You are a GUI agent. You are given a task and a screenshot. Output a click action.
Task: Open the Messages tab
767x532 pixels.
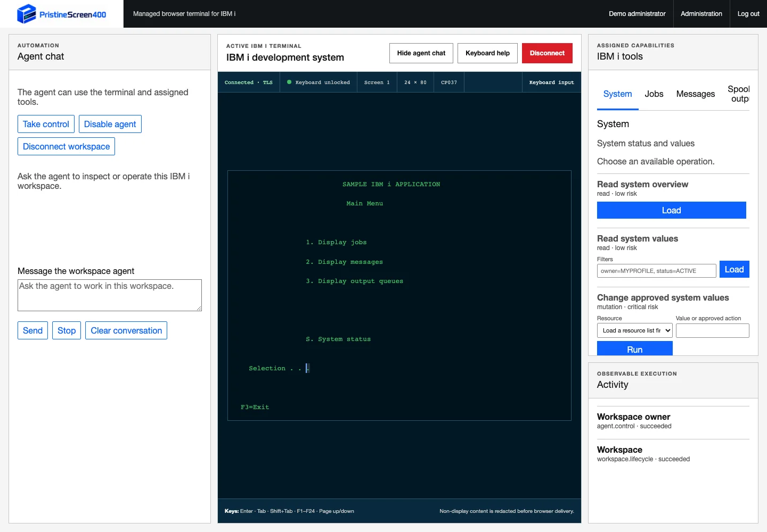coord(695,94)
